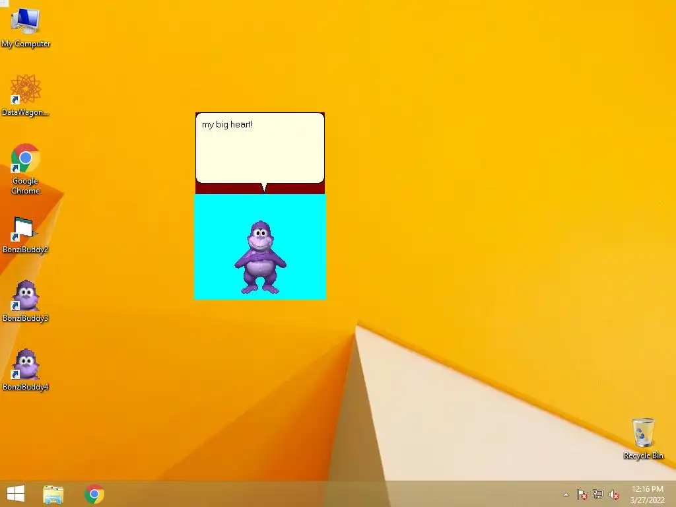Image resolution: width=676 pixels, height=507 pixels.
Task: Launch Chrome from the taskbar
Action: pos(94,494)
